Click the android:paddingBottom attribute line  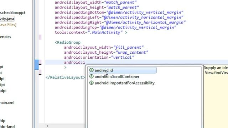tap(119, 12)
